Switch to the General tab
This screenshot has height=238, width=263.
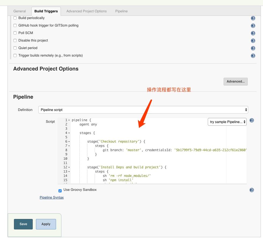point(19,11)
